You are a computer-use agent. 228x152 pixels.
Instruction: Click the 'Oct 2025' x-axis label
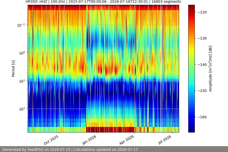pyautogui.click(x=51, y=140)
